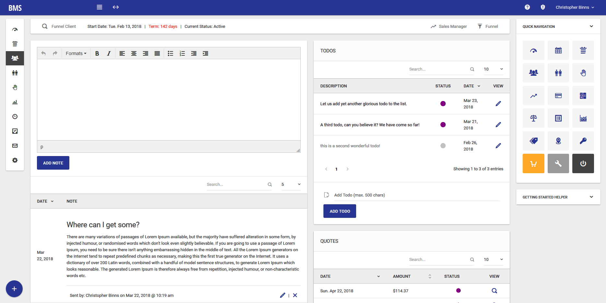Click the settings gear in left sidebar
The width and height of the screenshot is (606, 303).
[15, 160]
